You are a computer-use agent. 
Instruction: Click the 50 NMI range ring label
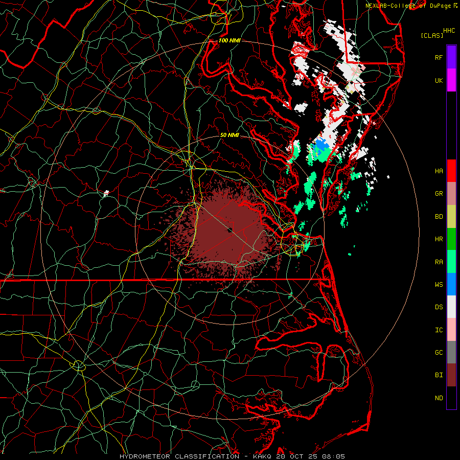point(229,135)
